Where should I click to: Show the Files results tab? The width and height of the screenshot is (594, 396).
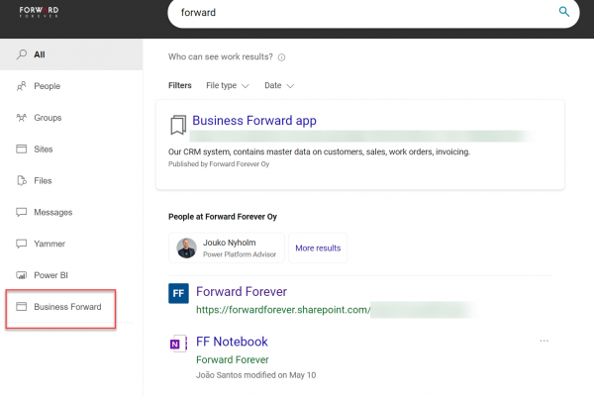coord(43,181)
